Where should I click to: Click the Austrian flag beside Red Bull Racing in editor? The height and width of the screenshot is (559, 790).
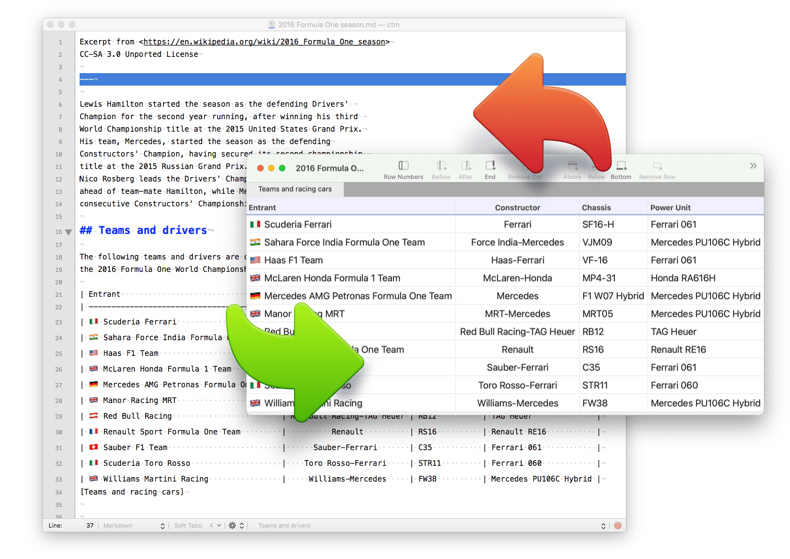coord(94,416)
